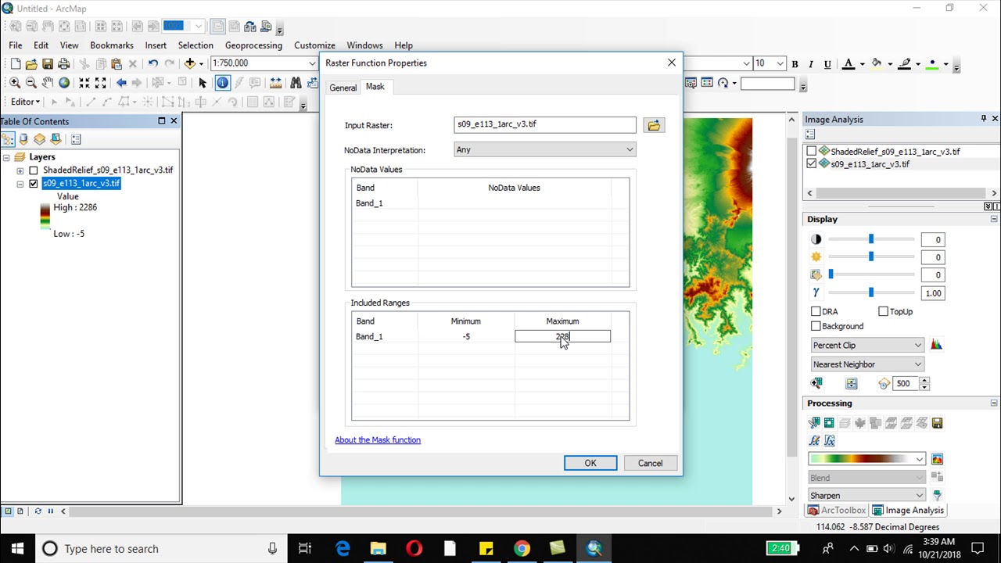Adjust the gamma slider
Viewport: 1001px width, 563px height.
coord(871,292)
